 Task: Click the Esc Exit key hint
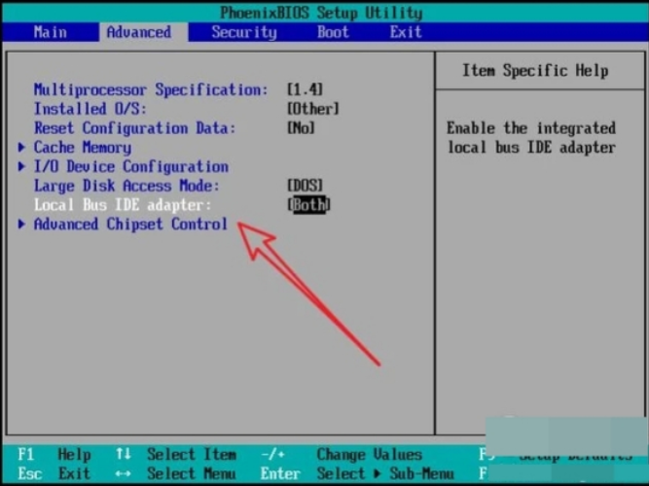click(x=54, y=473)
